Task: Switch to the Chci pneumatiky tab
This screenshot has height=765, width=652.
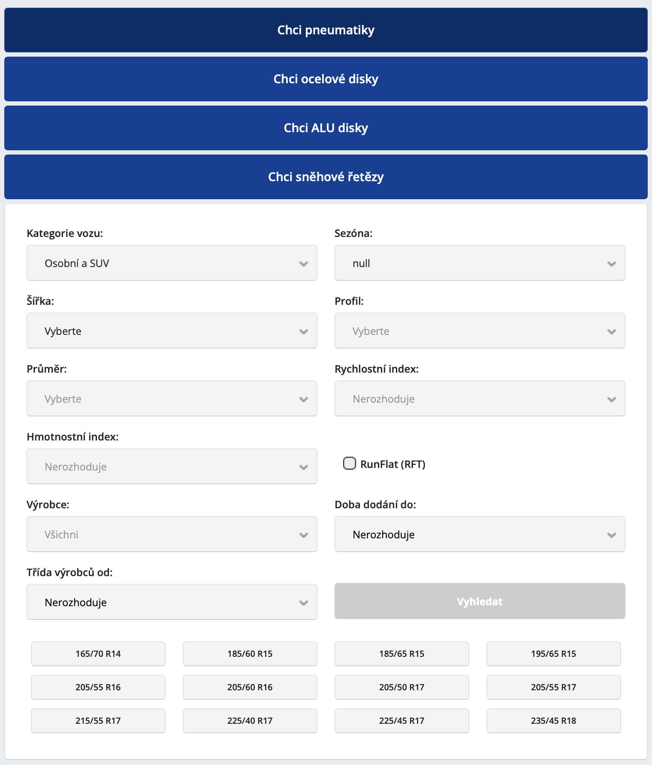Action: [326, 30]
